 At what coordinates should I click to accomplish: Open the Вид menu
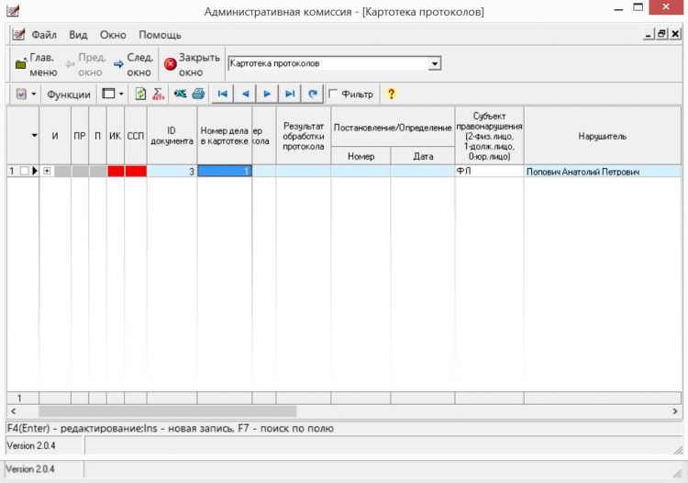pyautogui.click(x=78, y=35)
